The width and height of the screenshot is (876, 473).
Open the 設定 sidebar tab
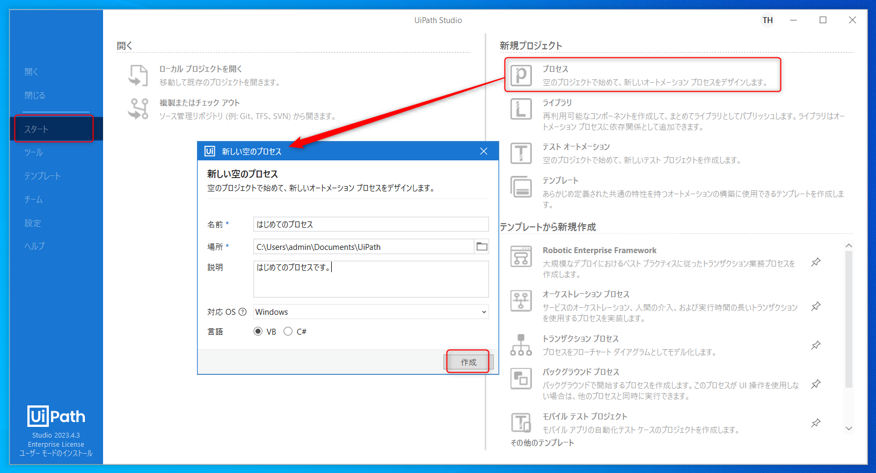[32, 223]
